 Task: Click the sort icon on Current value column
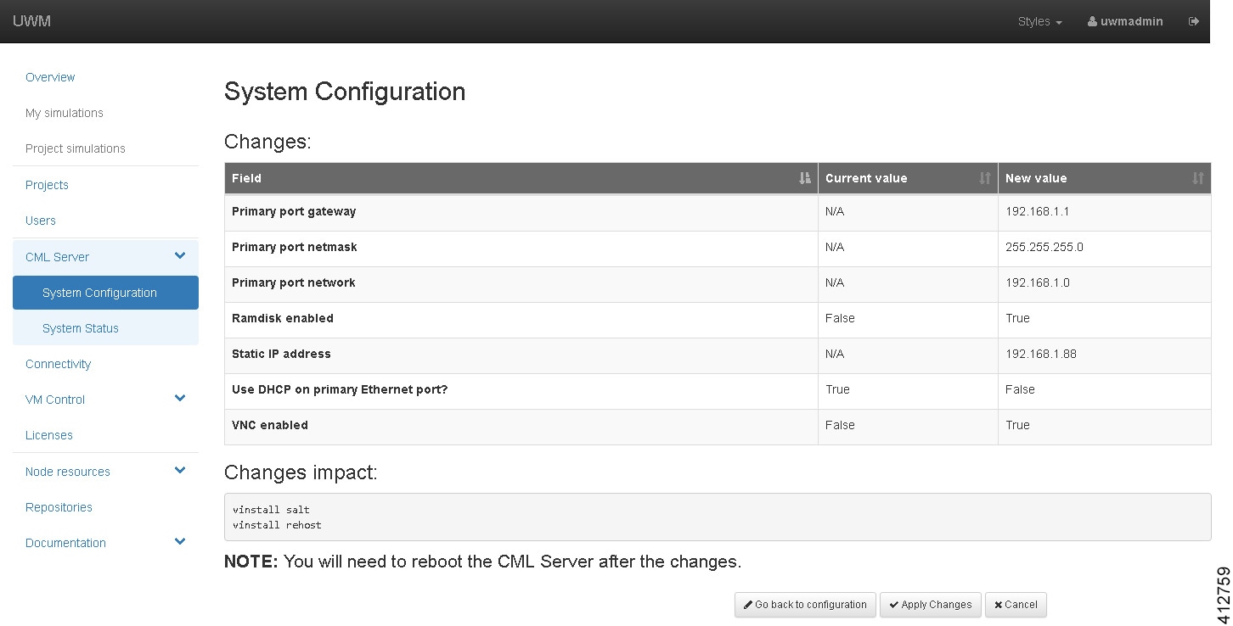click(x=985, y=178)
